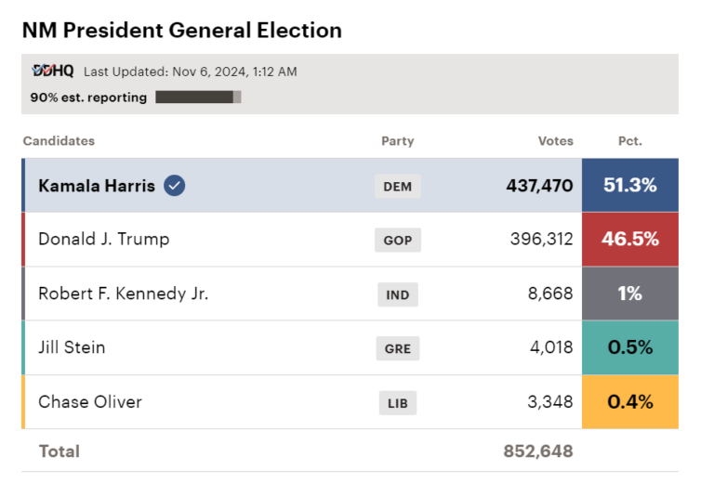
Task: Click the GRE party badge
Action: (398, 348)
